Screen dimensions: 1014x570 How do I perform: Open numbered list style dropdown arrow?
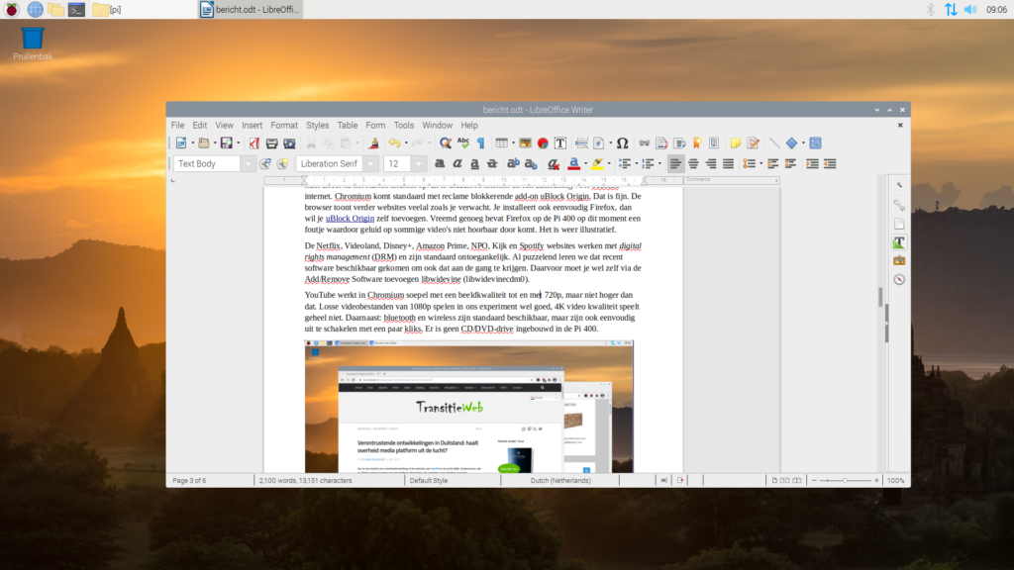coord(659,163)
